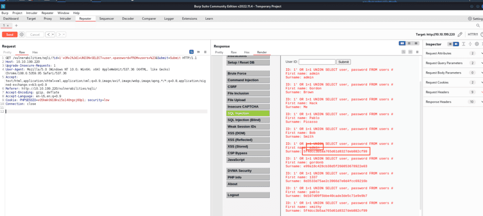This screenshot has height=216, width=483.
Task: Click HTTP/1 protocol selector near target
Action: click(473, 34)
